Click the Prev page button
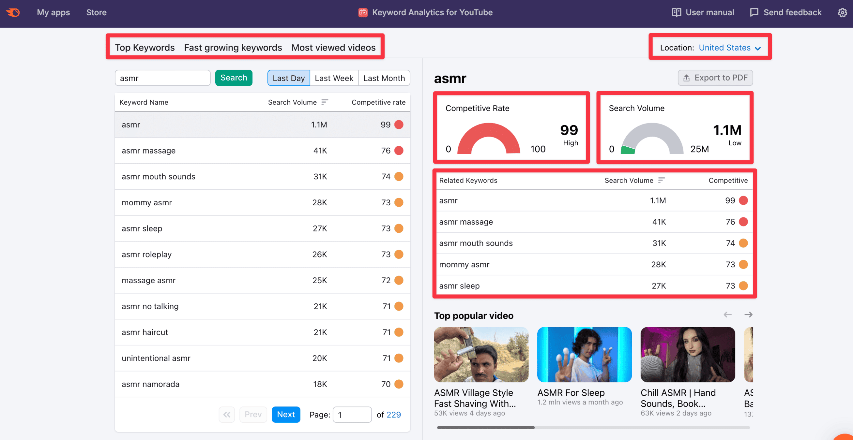The image size is (853, 440). [x=253, y=414]
